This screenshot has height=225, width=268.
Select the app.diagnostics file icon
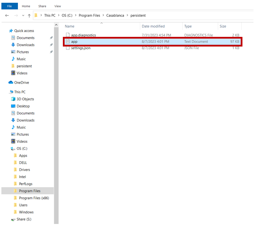pyautogui.click(x=68, y=35)
